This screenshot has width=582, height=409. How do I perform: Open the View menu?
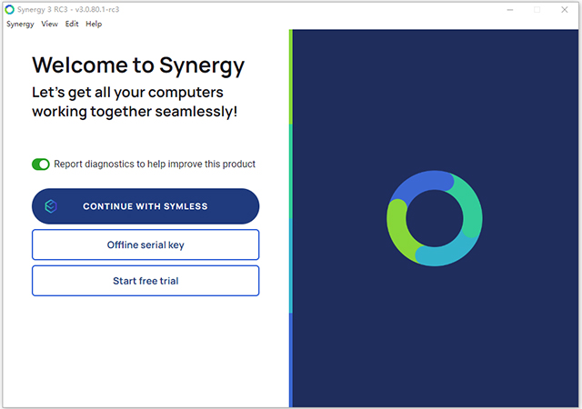(x=49, y=25)
